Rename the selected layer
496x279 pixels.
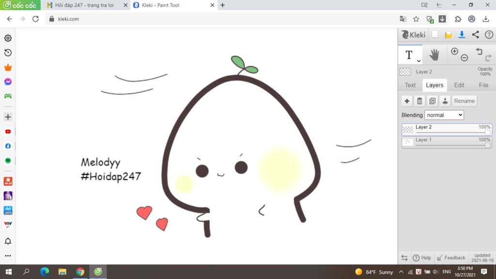point(465,101)
